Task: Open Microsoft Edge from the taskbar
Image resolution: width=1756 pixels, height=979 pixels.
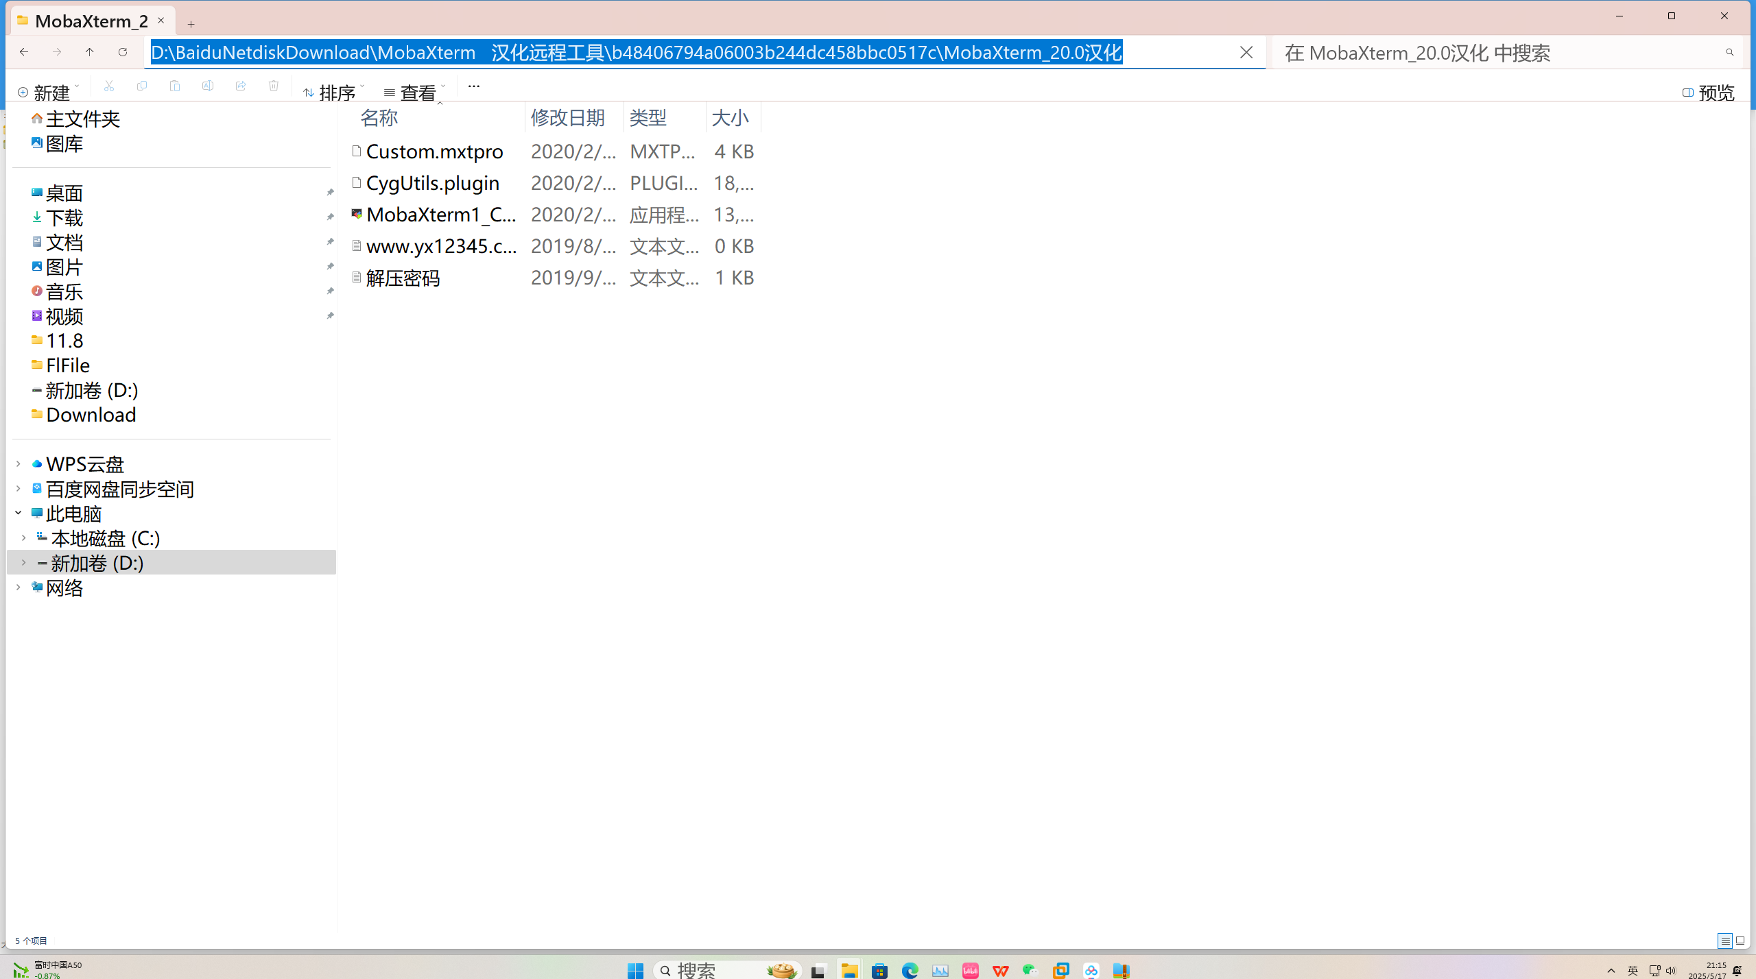Action: click(x=910, y=970)
